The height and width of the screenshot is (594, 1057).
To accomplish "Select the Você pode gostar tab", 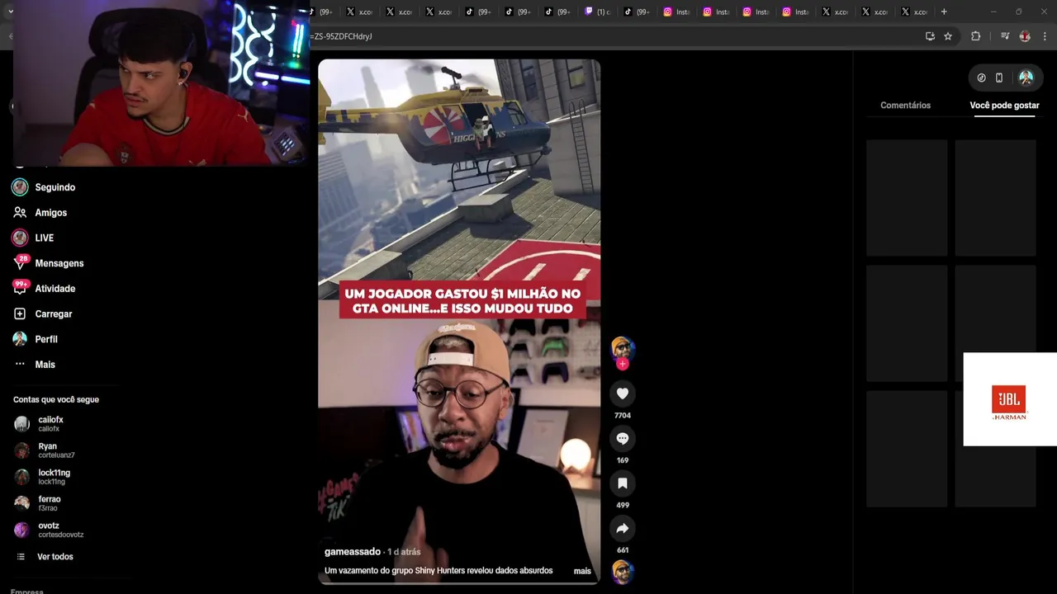I will 1004,106.
